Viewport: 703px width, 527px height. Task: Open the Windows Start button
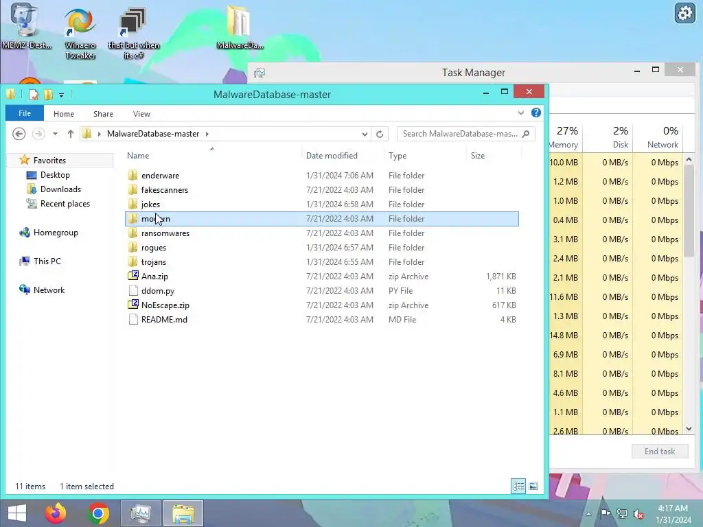click(x=17, y=513)
